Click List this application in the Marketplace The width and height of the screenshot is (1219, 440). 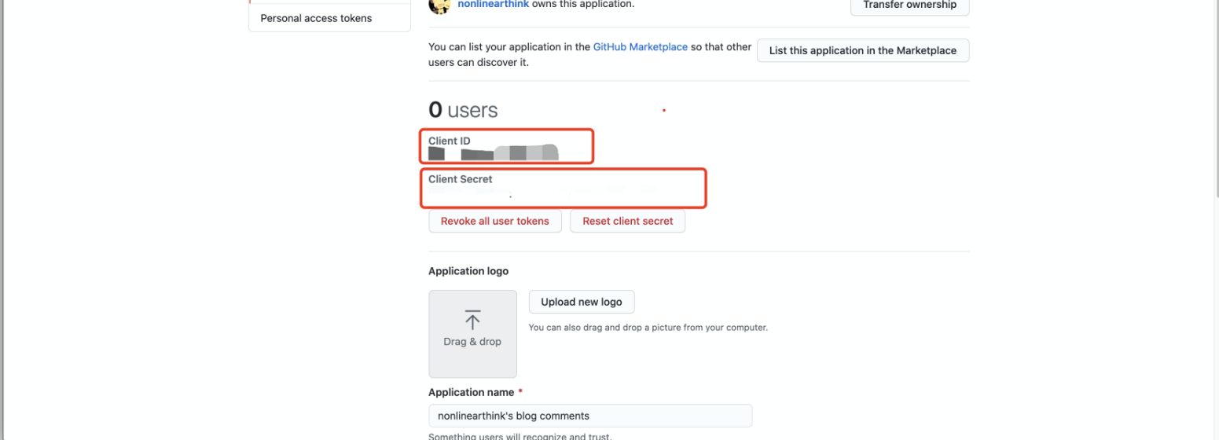tap(862, 50)
